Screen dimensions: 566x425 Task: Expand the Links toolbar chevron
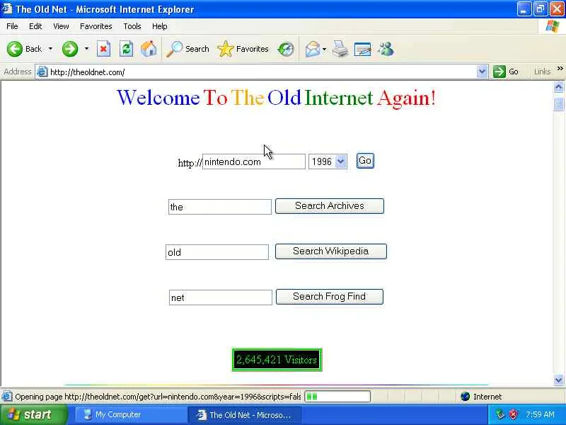(560, 69)
